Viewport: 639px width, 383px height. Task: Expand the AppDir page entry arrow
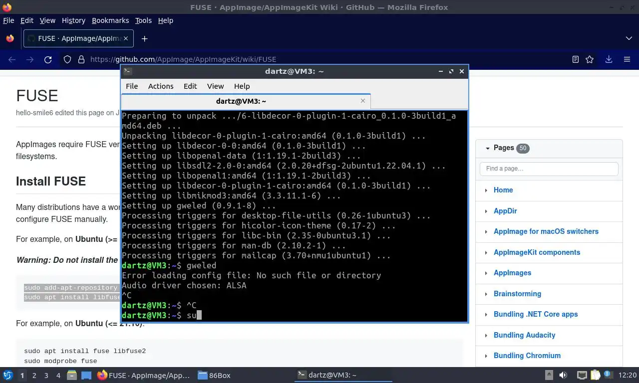coord(486,211)
